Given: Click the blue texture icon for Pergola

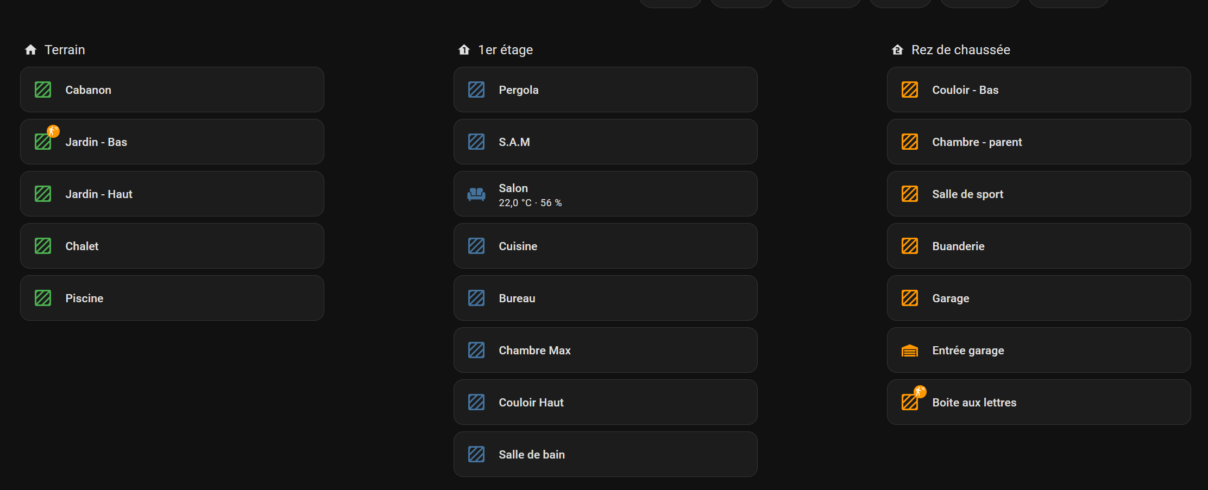Looking at the screenshot, I should point(476,90).
